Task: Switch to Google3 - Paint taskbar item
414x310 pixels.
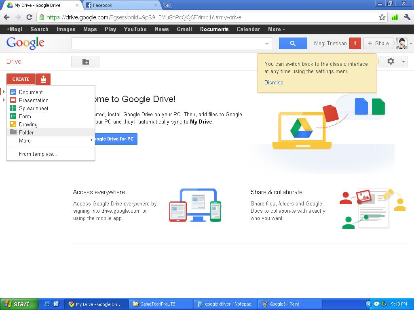Action: click(289, 304)
